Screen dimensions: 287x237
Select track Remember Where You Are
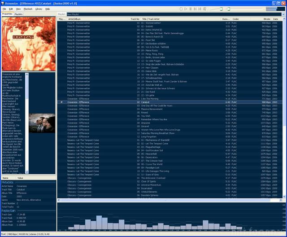pyautogui.click(x=170, y=119)
